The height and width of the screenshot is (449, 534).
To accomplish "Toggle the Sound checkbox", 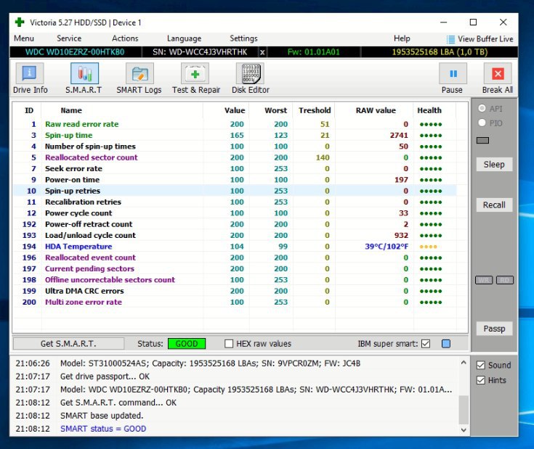I will point(480,366).
